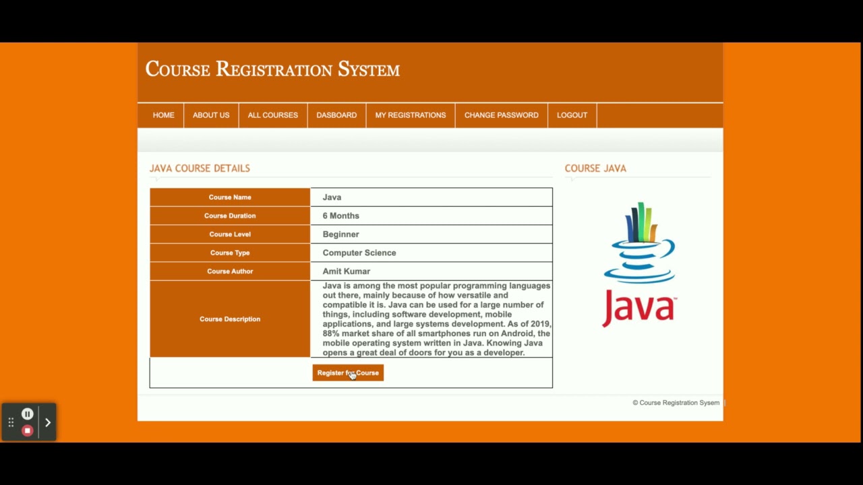The image size is (863, 485).
Task: Click the Java logo image
Action: tap(639, 265)
